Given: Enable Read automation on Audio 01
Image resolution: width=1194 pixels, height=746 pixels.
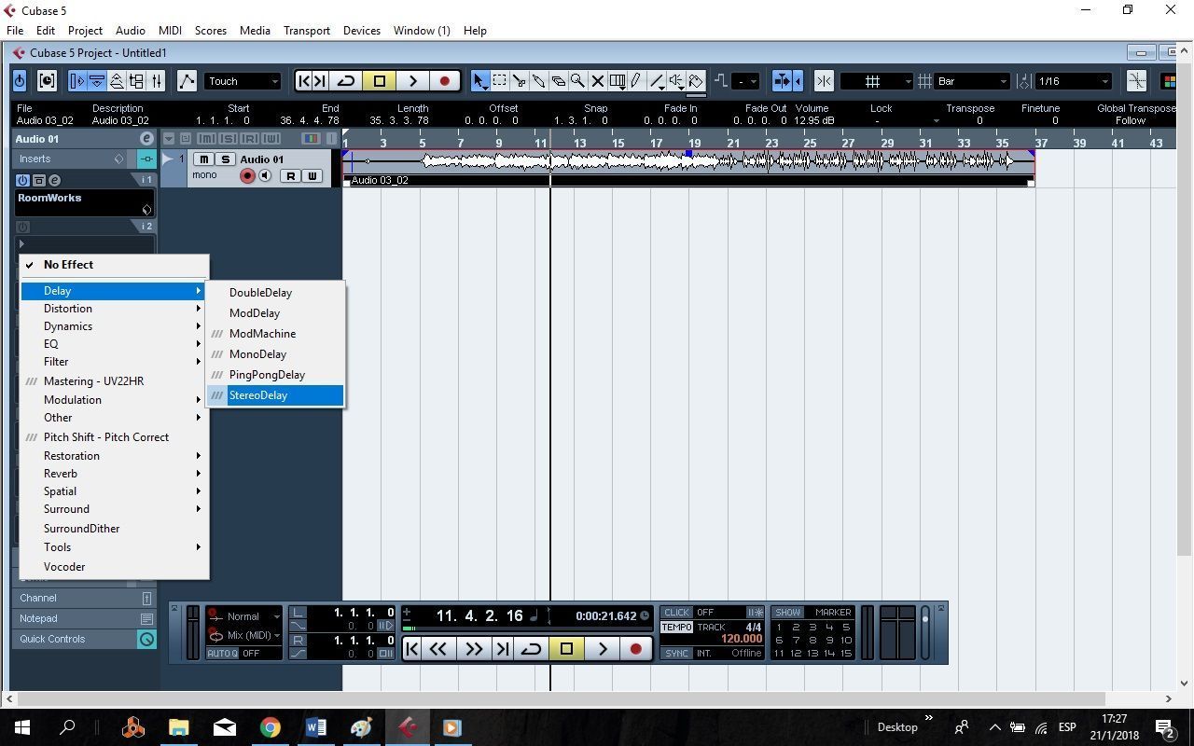Looking at the screenshot, I should click(x=291, y=176).
